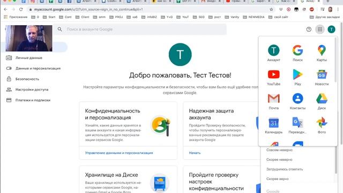Viewport: 343px width, 193px height.
Task: Click the webcam video thumbnail
Action: click(x=29, y=38)
